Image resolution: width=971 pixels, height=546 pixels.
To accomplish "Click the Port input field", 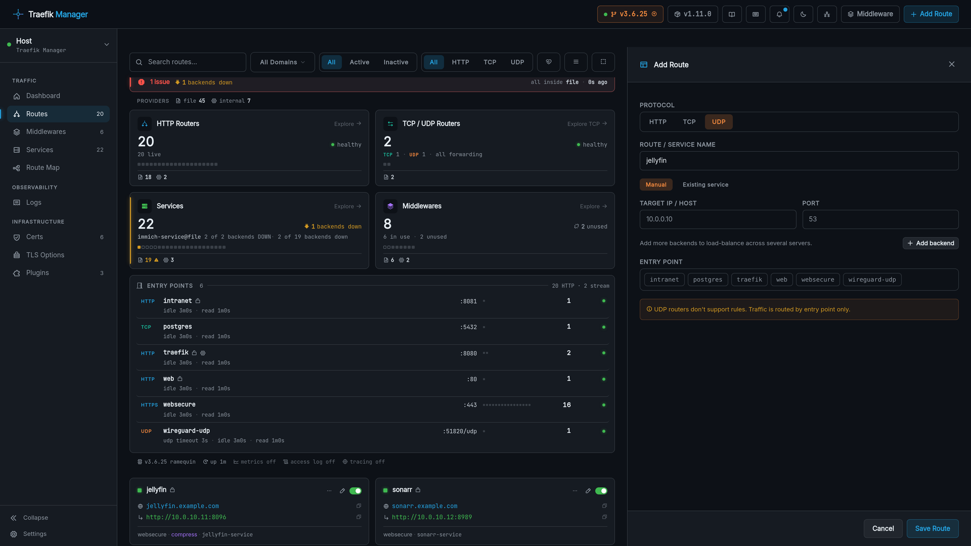I will coord(880,219).
